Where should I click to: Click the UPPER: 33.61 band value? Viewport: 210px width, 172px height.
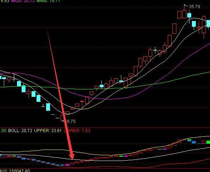(48, 131)
